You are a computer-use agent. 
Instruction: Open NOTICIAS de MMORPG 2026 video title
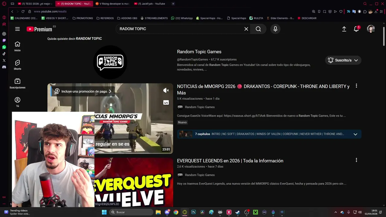point(263,90)
